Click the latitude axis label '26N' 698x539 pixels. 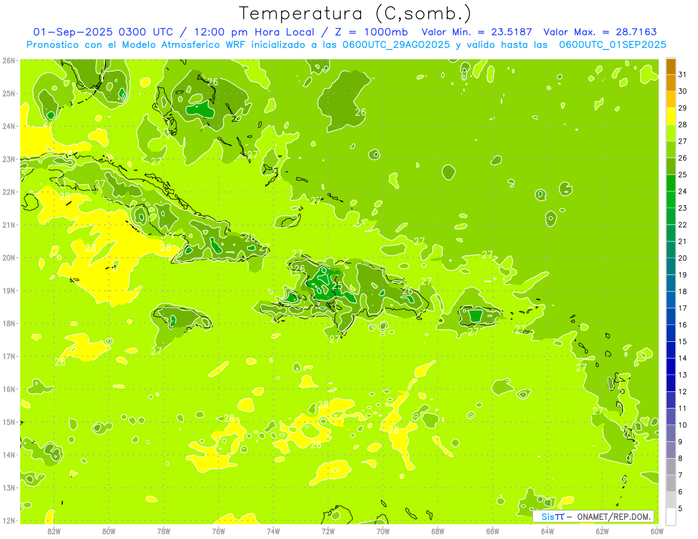point(9,60)
